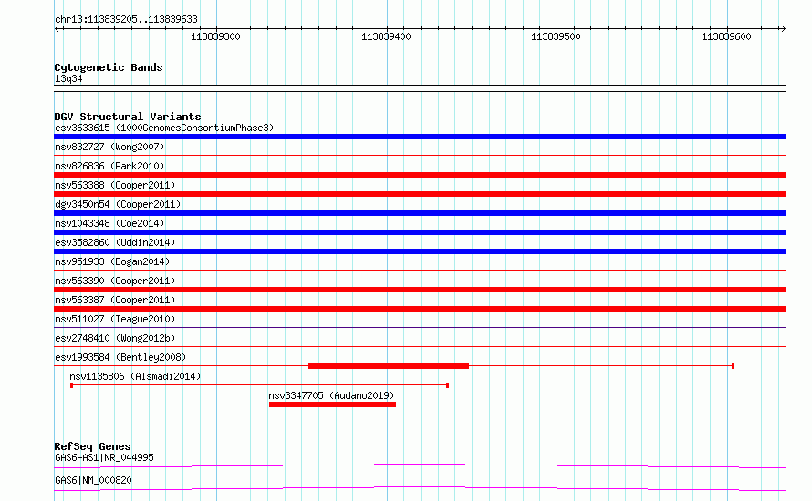Click the left end marker of nsv1135806
Viewport: 812px width, 501px height.
[71, 385]
